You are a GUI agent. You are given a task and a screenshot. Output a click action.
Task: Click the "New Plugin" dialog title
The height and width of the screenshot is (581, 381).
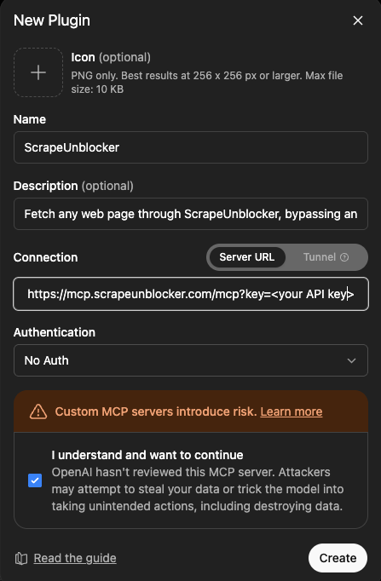click(52, 20)
